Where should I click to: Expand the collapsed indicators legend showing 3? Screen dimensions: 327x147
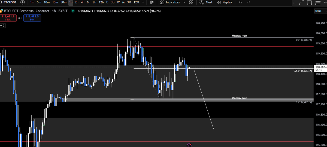tap(2, 25)
